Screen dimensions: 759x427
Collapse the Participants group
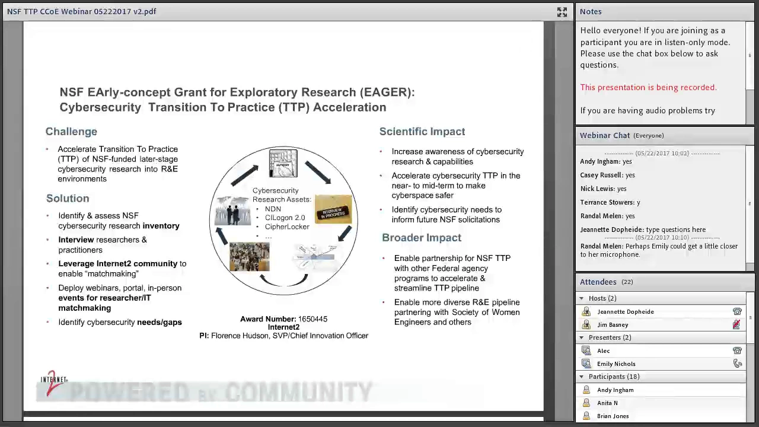click(582, 377)
